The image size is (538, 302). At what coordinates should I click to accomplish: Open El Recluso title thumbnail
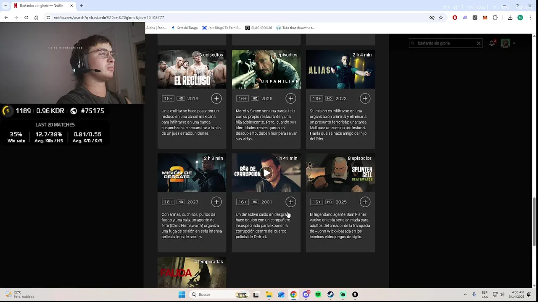192,69
